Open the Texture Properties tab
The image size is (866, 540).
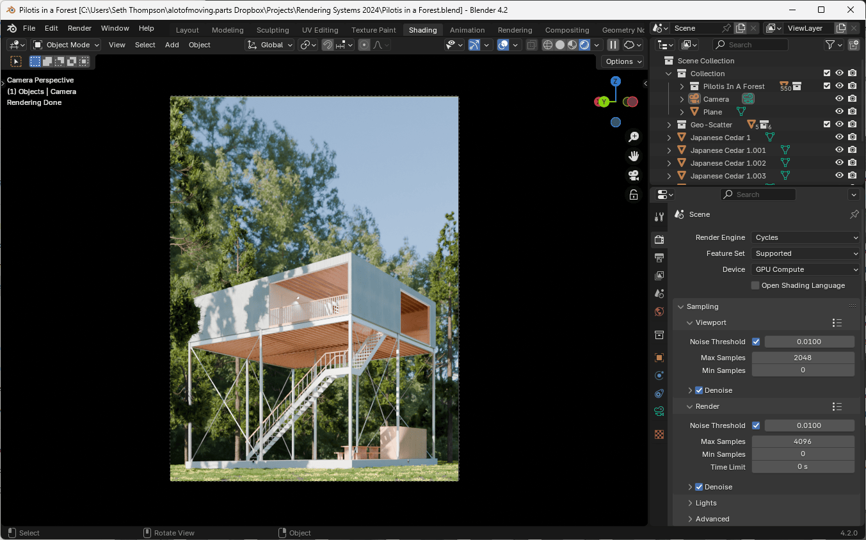pos(659,434)
